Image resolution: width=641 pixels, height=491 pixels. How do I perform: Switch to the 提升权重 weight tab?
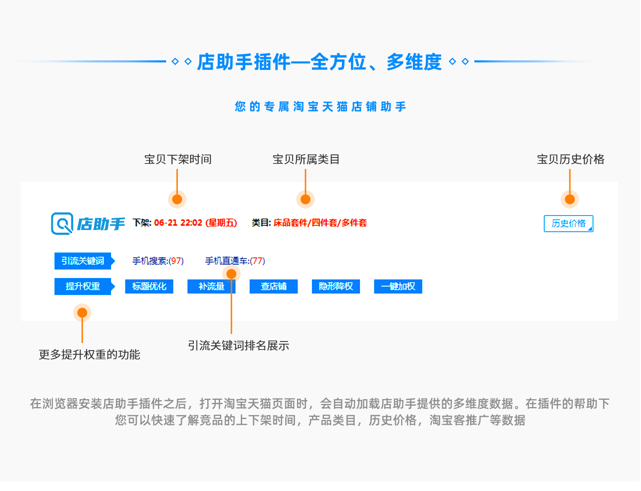[x=82, y=287]
